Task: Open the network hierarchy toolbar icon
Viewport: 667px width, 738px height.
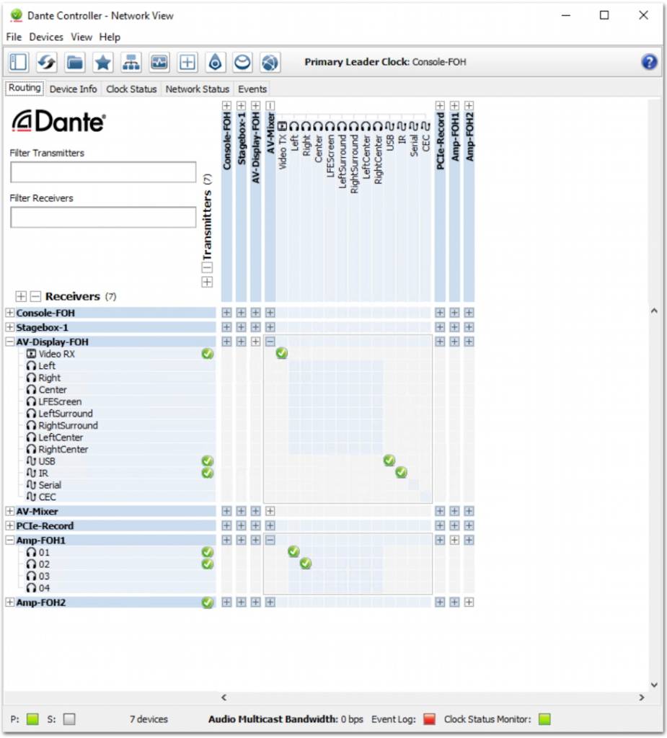Action: coord(131,62)
